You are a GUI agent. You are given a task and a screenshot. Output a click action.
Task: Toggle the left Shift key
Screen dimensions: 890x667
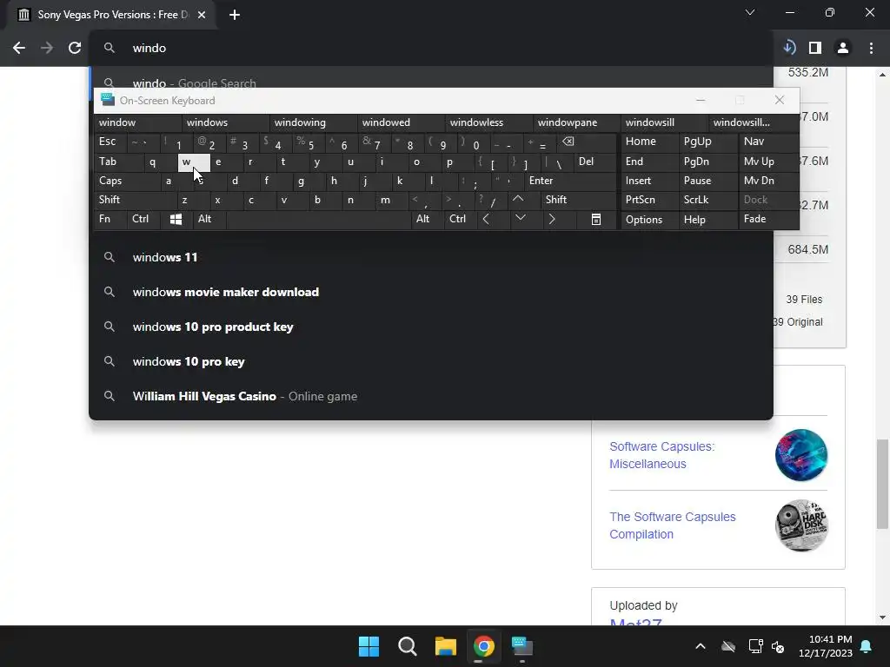pyautogui.click(x=135, y=200)
